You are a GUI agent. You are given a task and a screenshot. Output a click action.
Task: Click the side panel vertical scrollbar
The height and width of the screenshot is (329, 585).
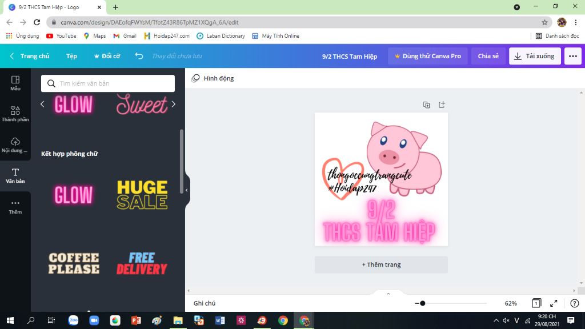click(x=182, y=161)
